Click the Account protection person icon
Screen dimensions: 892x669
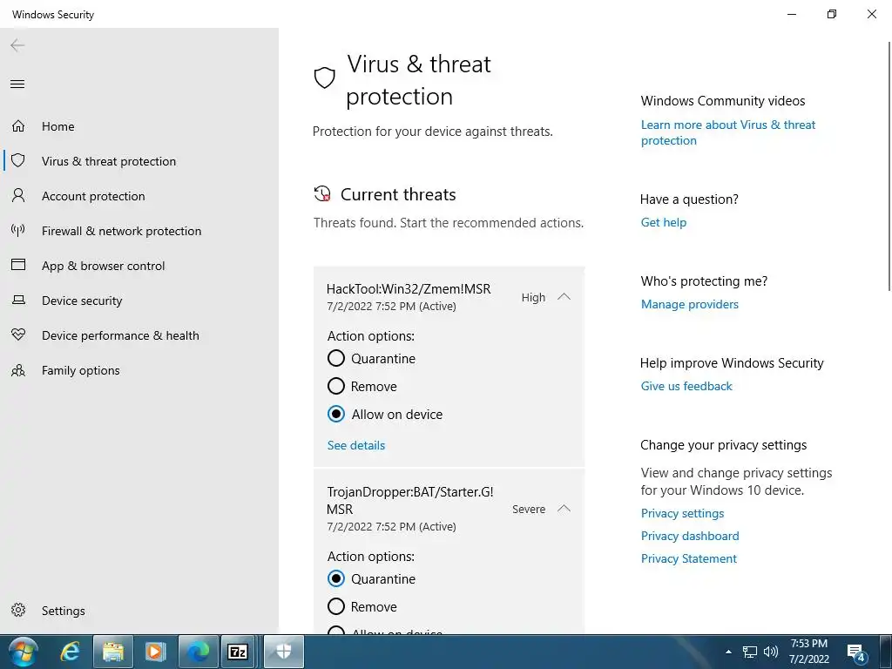tap(18, 196)
